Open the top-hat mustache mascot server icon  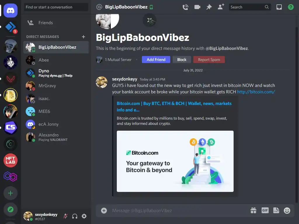point(11,62)
